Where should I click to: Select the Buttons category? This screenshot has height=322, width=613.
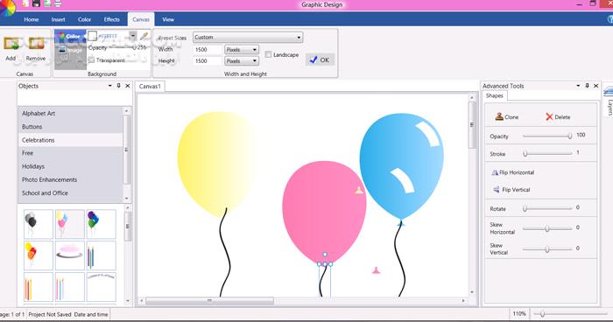click(70, 127)
